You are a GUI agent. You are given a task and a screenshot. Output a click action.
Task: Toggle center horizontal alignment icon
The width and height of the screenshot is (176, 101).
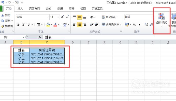(x=79, y=24)
